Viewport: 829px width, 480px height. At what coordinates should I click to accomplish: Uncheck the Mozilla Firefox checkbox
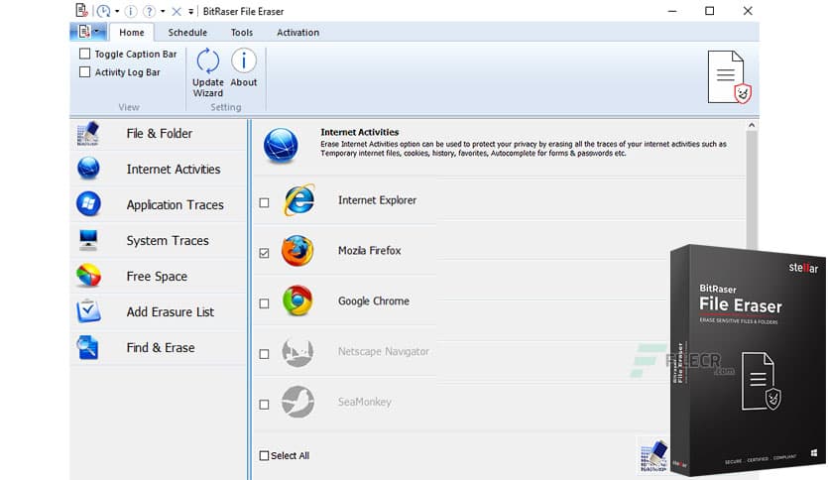coord(265,253)
